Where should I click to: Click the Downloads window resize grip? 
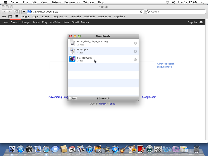tap(138, 100)
